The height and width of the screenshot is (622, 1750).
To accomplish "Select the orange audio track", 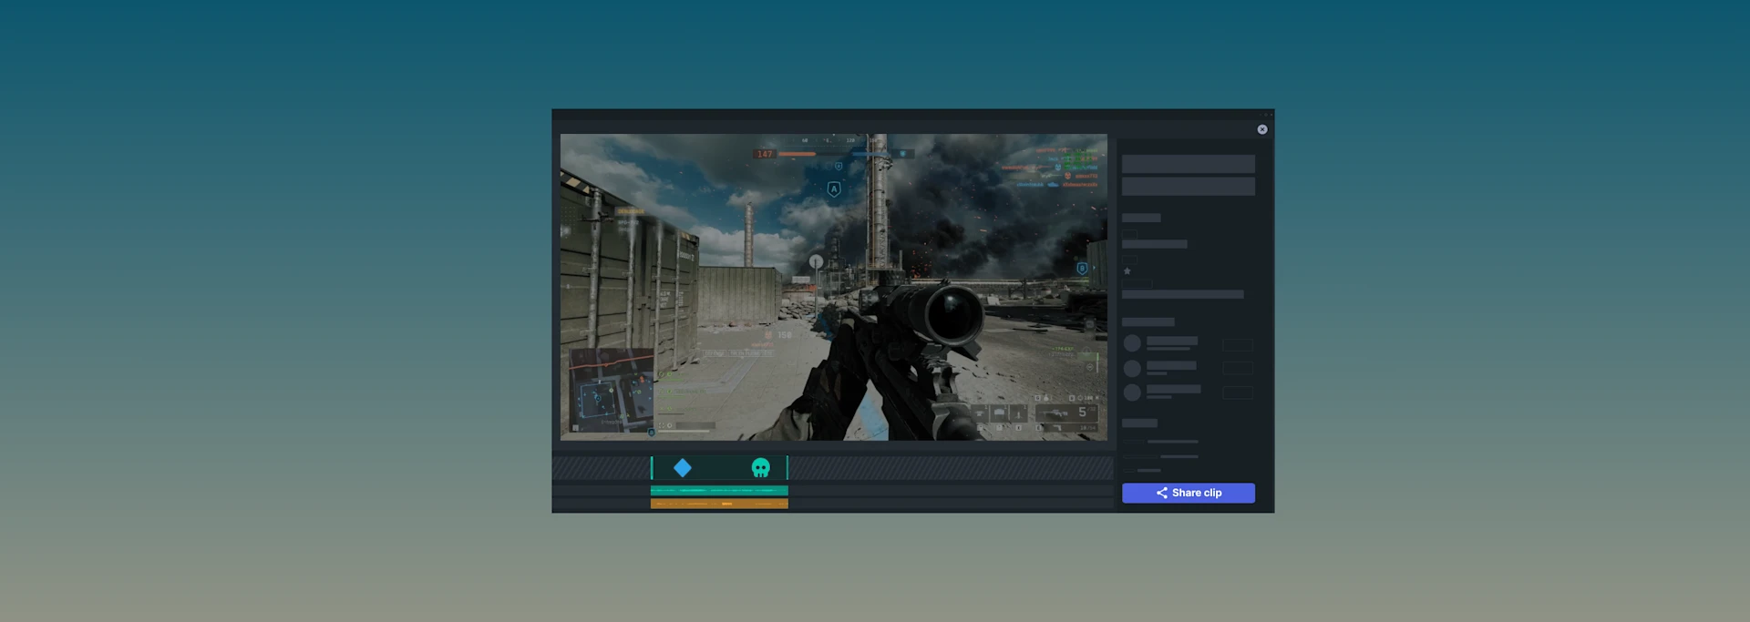I will [719, 504].
